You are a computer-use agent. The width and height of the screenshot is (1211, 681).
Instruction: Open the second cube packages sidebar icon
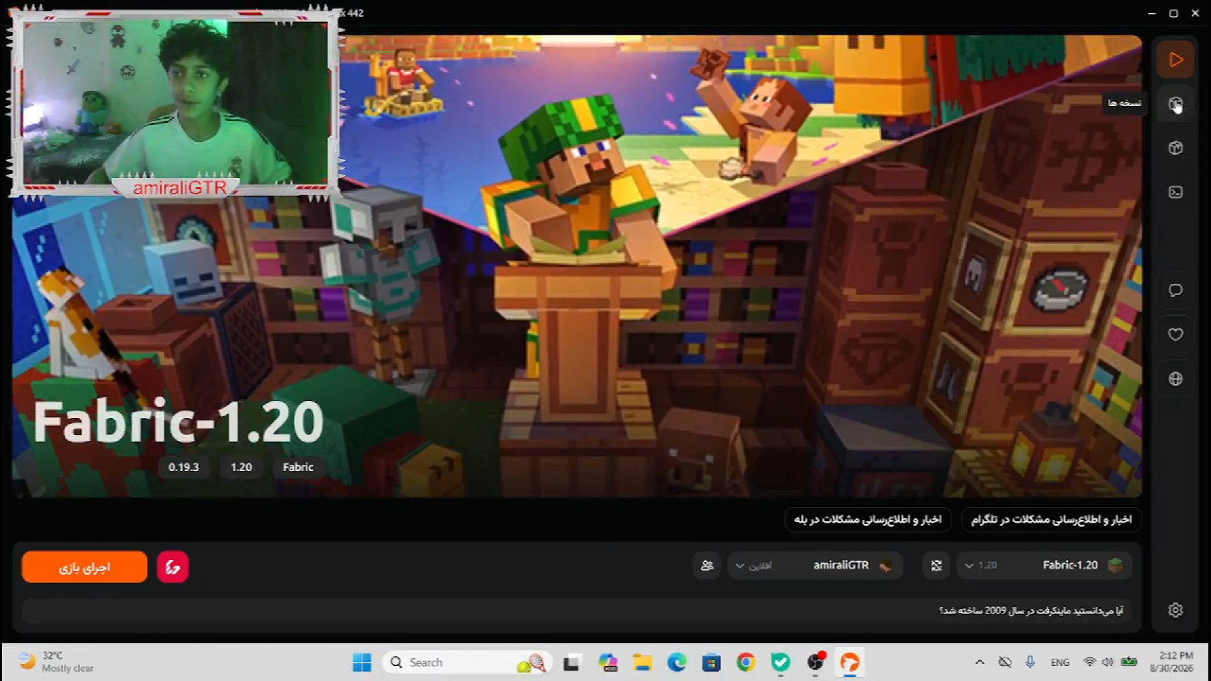(1175, 148)
